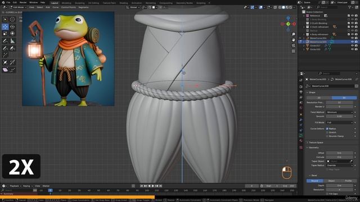Open the Object Data curve properties tab

(301, 136)
